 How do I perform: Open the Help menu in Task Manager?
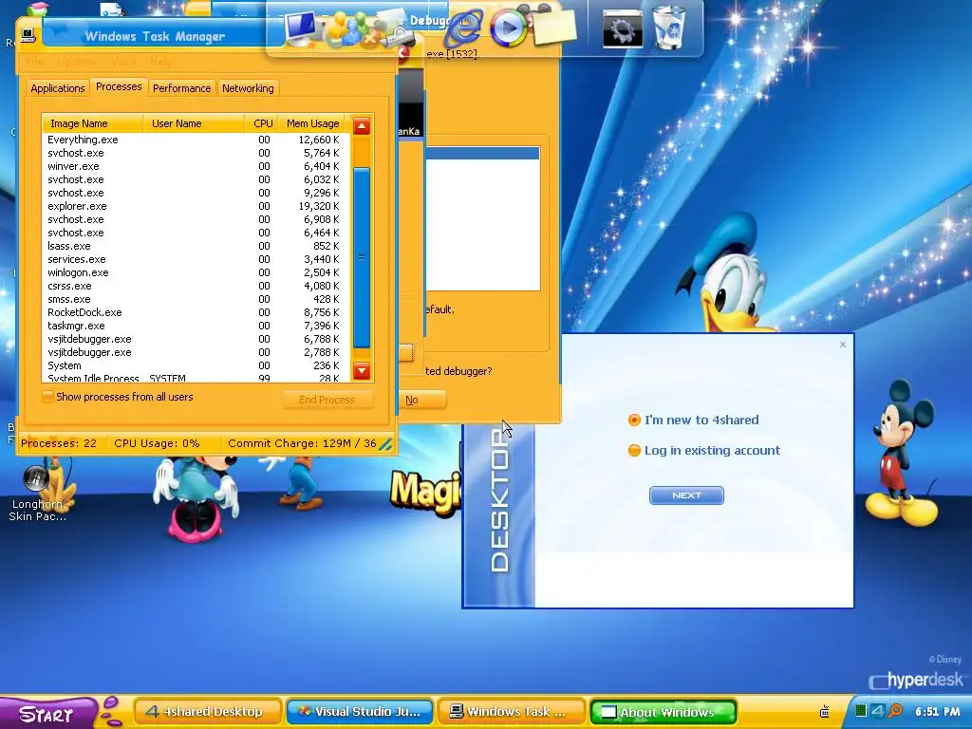[161, 62]
